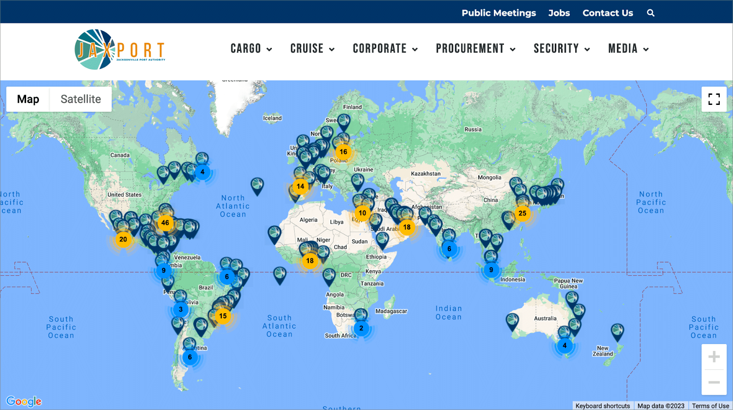This screenshot has height=410, width=733.
Task: Open the cluster marker labeled 46
Action: tap(165, 223)
